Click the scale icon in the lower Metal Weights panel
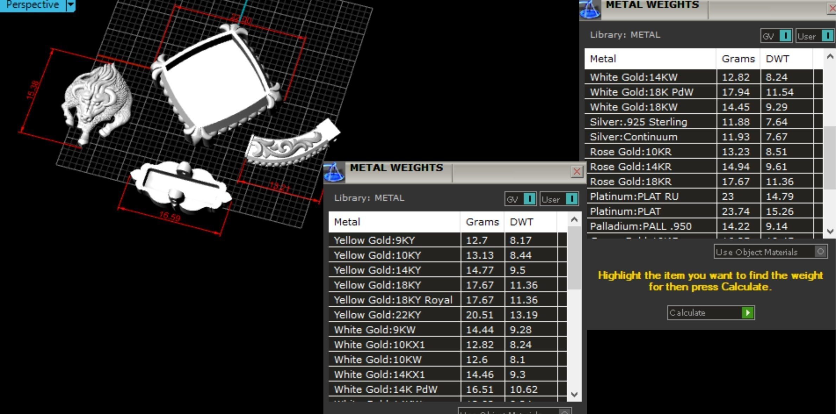836x414 pixels. click(x=334, y=173)
